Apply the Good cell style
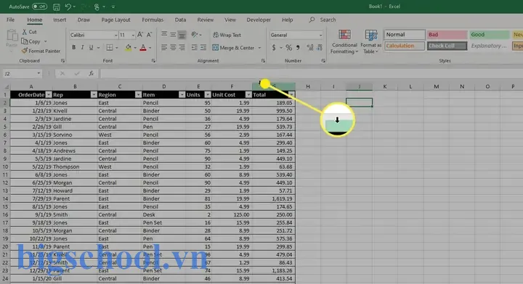Image resolution: width=523 pixels, height=284 pixels. [x=490, y=35]
